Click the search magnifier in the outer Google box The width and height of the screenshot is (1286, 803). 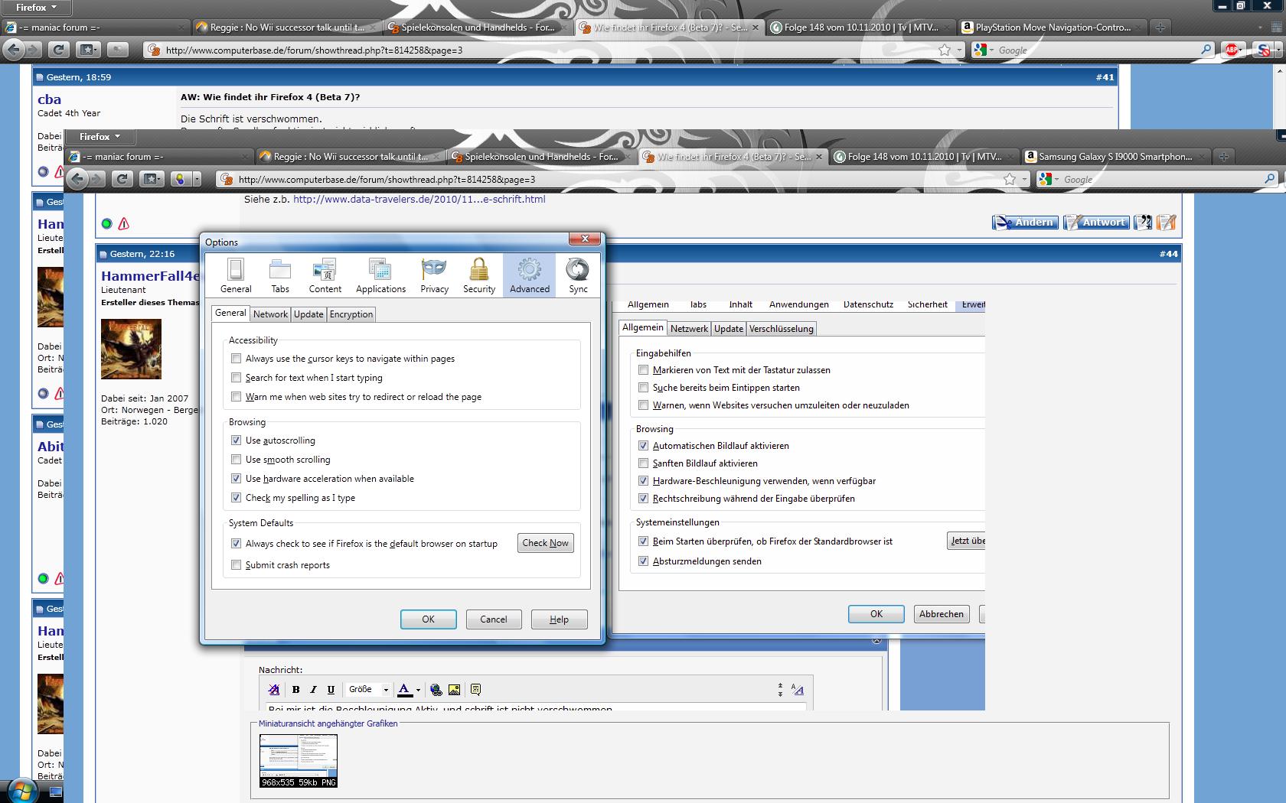click(x=1206, y=50)
